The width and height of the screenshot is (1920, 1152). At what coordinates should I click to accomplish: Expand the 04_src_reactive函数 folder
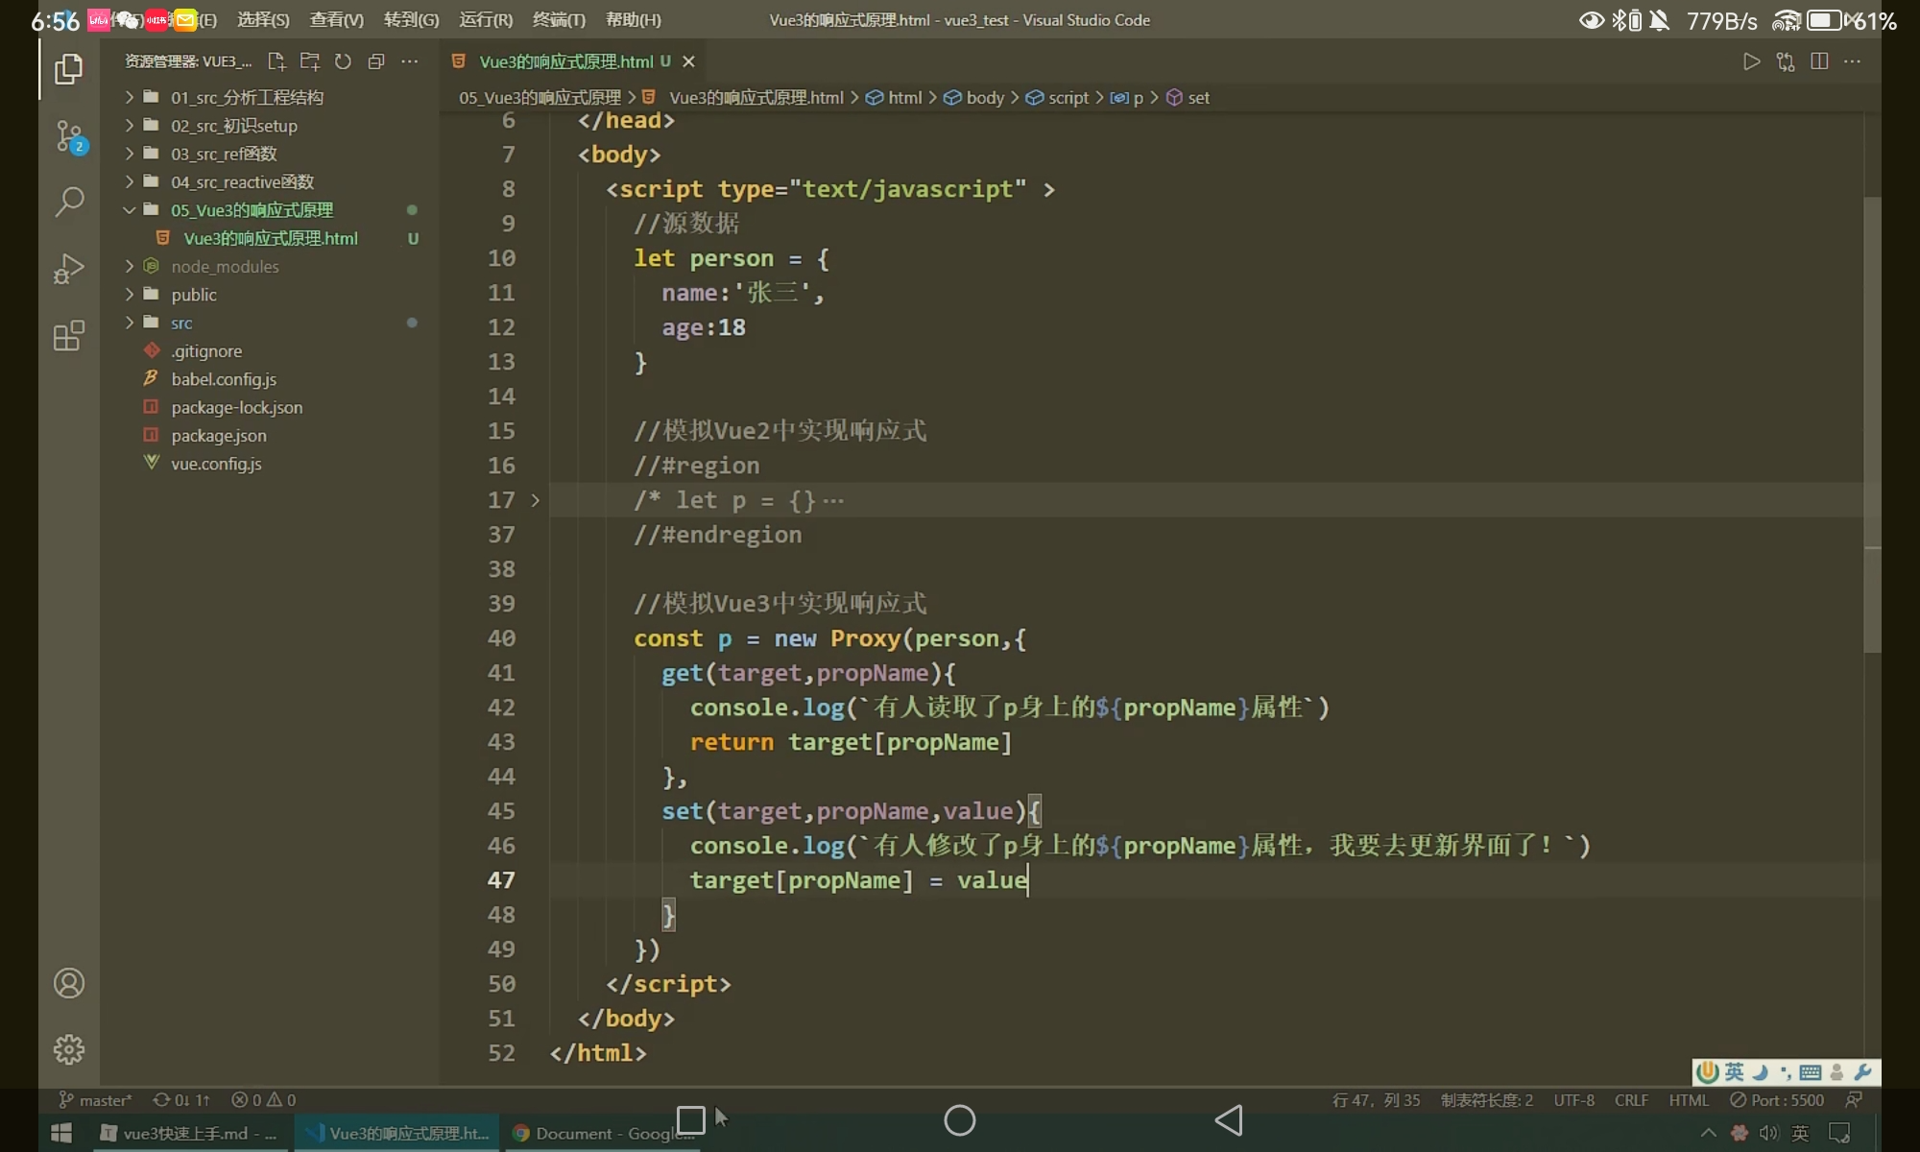point(242,181)
